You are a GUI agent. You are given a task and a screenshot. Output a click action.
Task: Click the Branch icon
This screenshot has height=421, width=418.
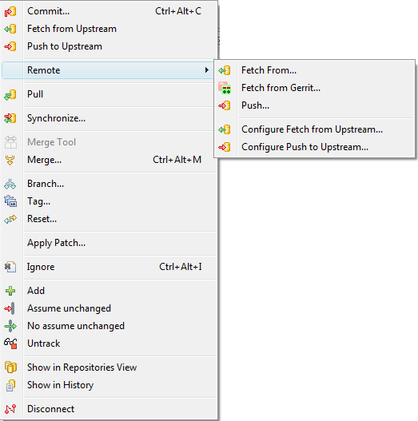(10, 184)
